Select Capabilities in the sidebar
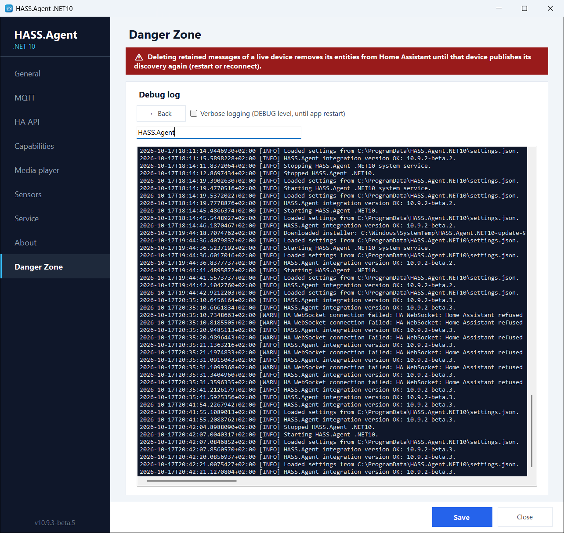Viewport: 564px width, 533px height. coord(55,146)
